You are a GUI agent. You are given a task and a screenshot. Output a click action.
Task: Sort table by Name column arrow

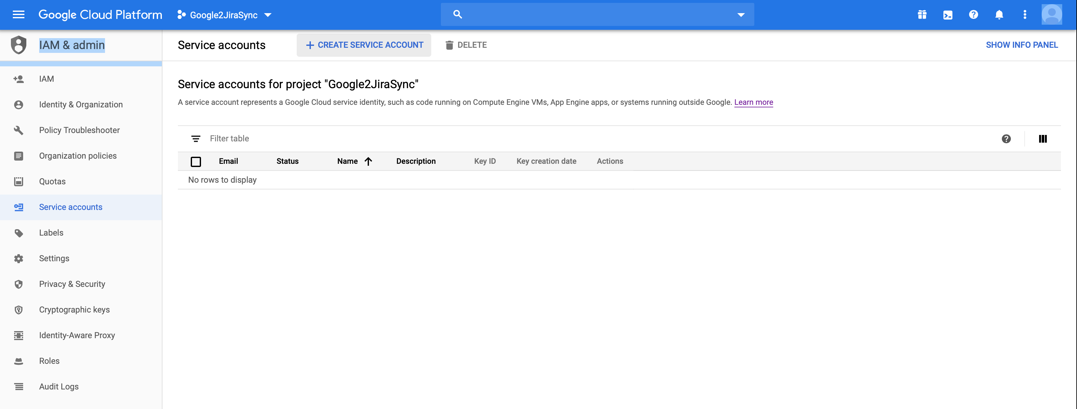[x=368, y=162]
